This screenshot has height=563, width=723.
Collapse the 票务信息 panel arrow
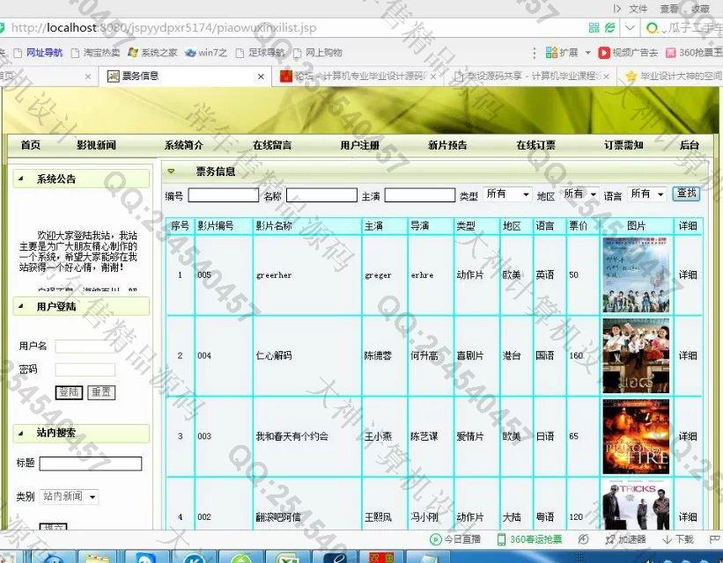click(x=171, y=172)
